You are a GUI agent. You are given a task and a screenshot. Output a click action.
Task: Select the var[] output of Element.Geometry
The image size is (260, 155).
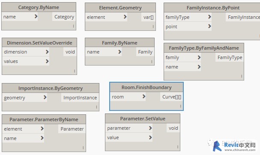[x=148, y=17]
